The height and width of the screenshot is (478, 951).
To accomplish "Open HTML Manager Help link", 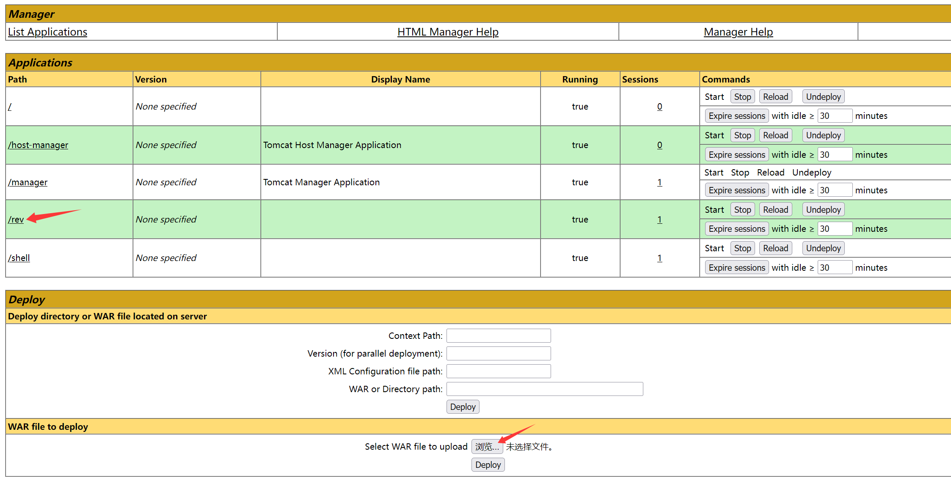I will tap(448, 32).
